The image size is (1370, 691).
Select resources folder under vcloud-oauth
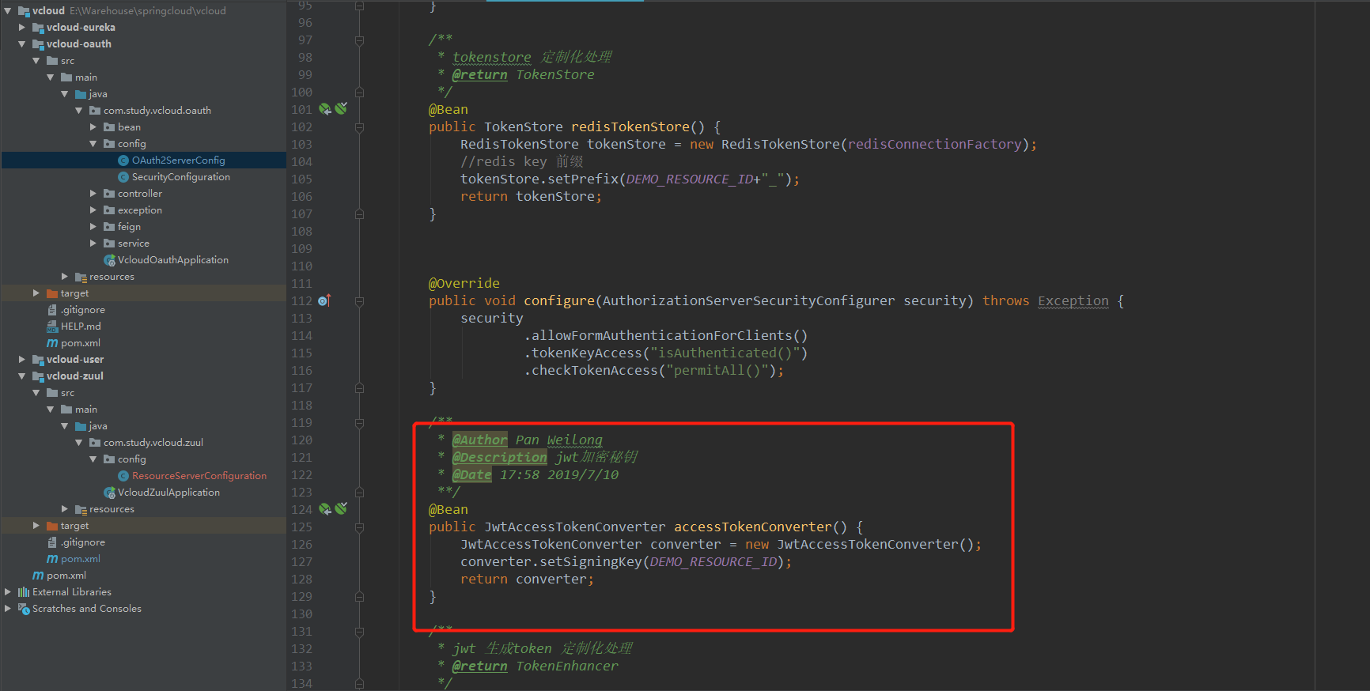(x=112, y=277)
